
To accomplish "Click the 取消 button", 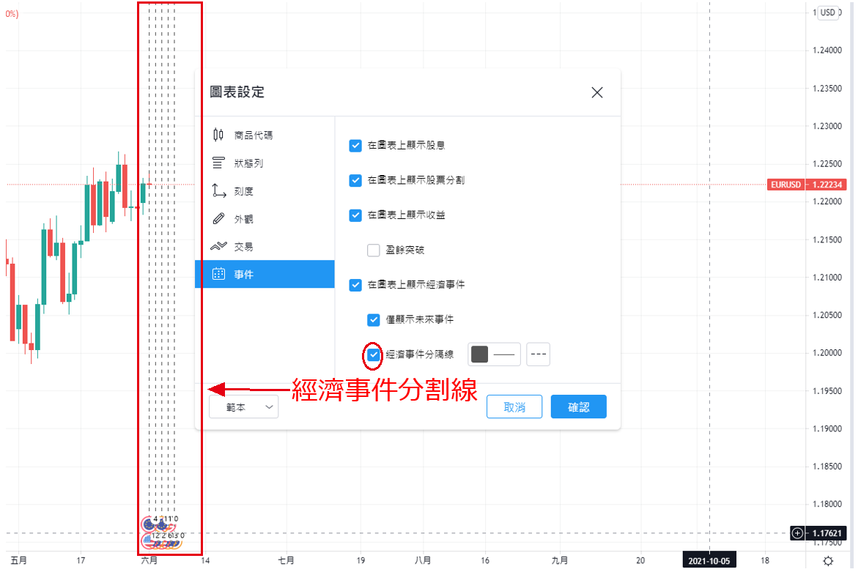I will pyautogui.click(x=514, y=406).
